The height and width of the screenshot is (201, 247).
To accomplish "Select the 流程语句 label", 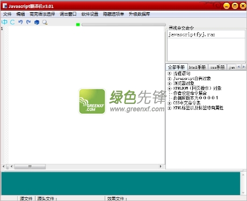I will (181, 73).
